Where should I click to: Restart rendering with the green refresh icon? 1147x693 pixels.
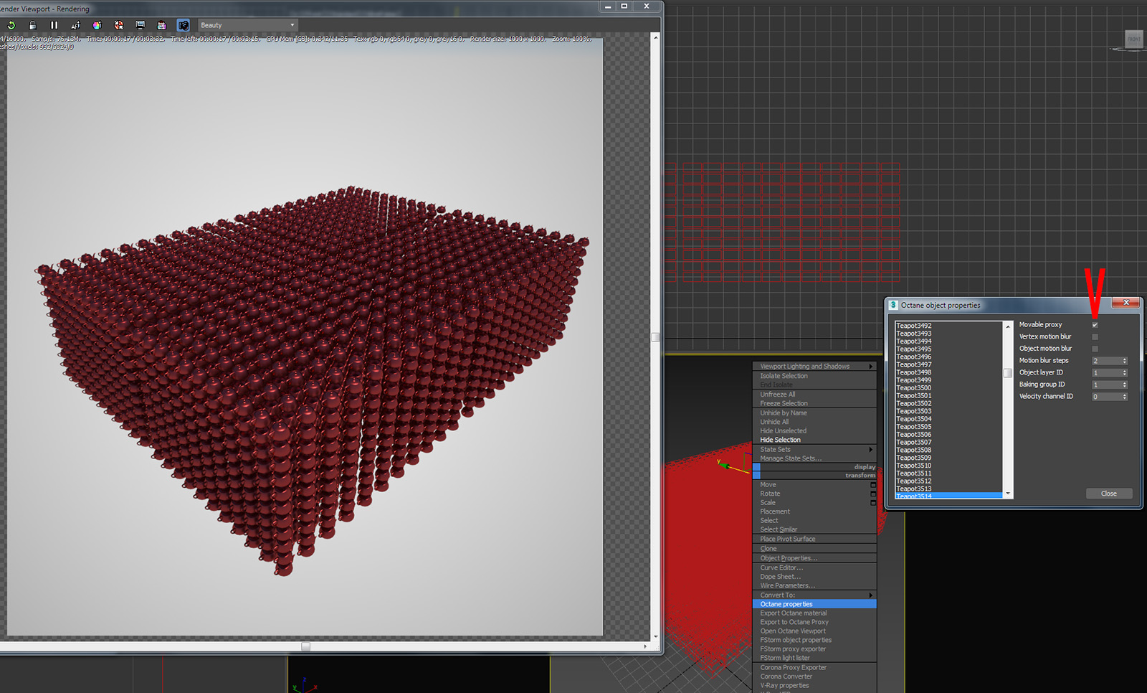tap(11, 25)
